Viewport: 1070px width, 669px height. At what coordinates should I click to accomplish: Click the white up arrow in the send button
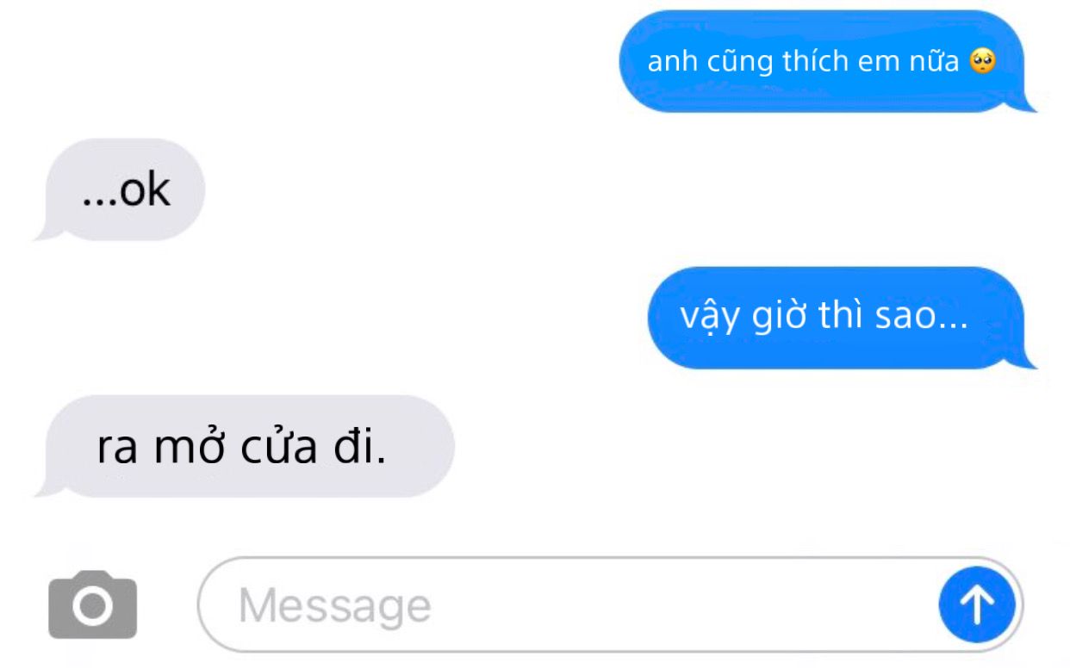977,606
